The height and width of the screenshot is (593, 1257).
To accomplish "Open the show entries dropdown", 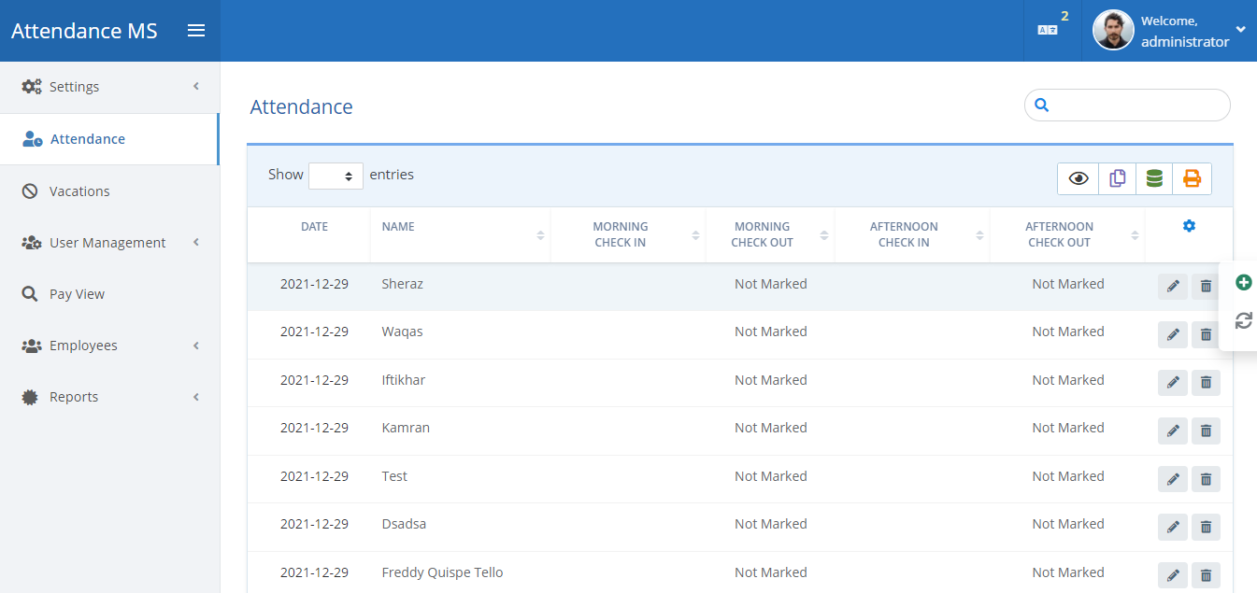I will click(x=336, y=176).
